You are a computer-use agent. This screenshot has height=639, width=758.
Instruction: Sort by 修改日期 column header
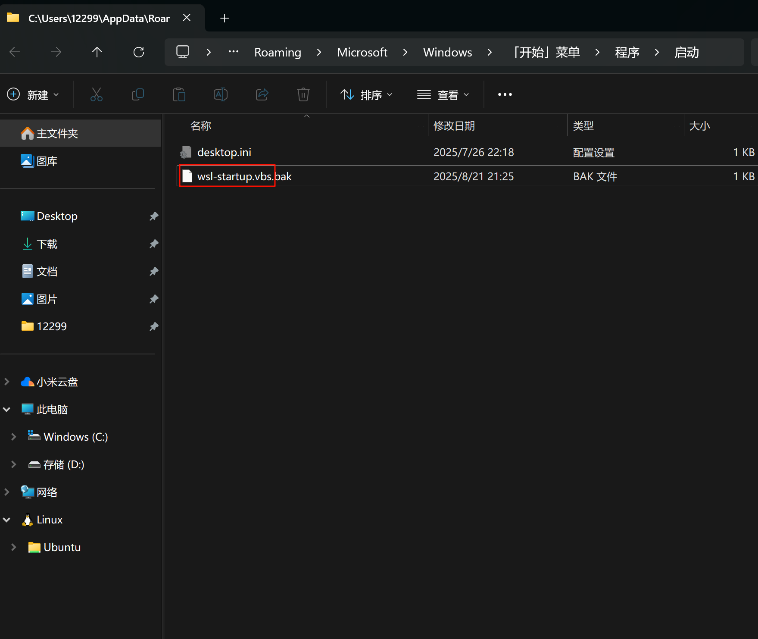pyautogui.click(x=454, y=126)
